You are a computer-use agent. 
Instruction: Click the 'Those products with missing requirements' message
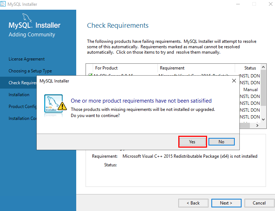click(143, 109)
